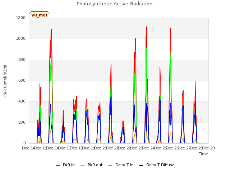230x172 pixels.
Task: Click the green Delta-T in legend swatch
Action: (110, 166)
